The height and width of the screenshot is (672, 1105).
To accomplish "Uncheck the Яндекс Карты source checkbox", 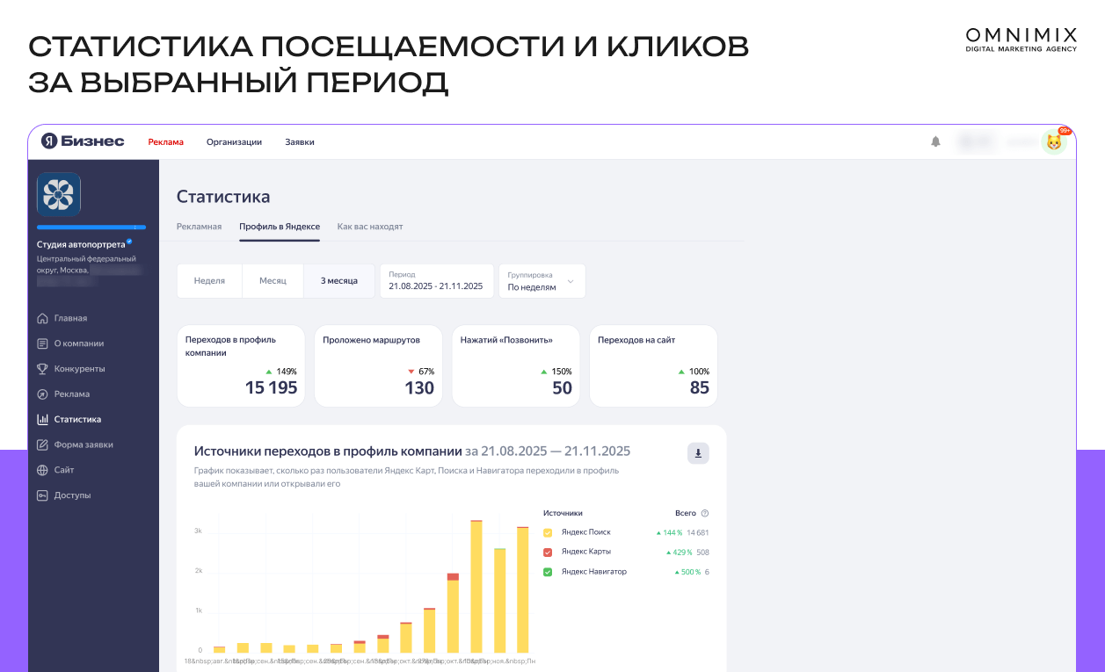I will pos(548,553).
